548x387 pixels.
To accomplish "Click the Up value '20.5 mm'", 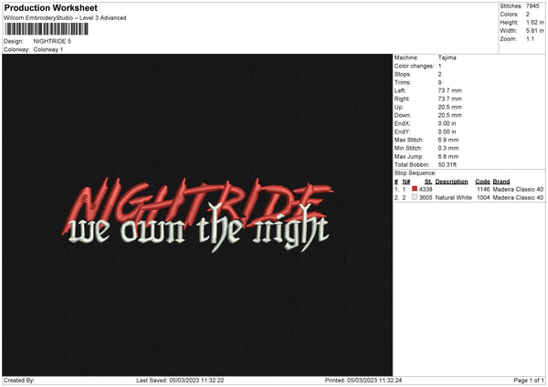I will [449, 107].
